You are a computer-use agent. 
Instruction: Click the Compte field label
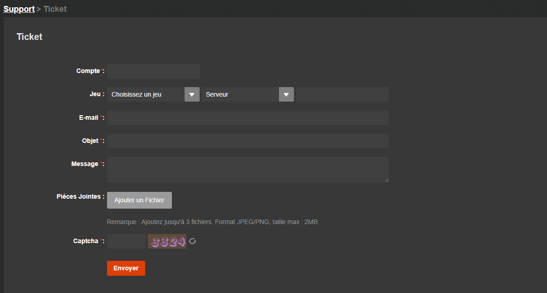88,71
